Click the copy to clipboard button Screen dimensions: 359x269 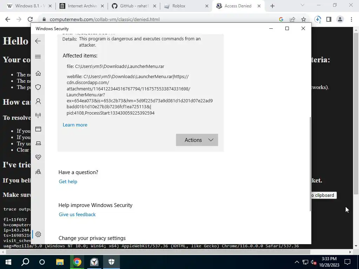click(324, 195)
